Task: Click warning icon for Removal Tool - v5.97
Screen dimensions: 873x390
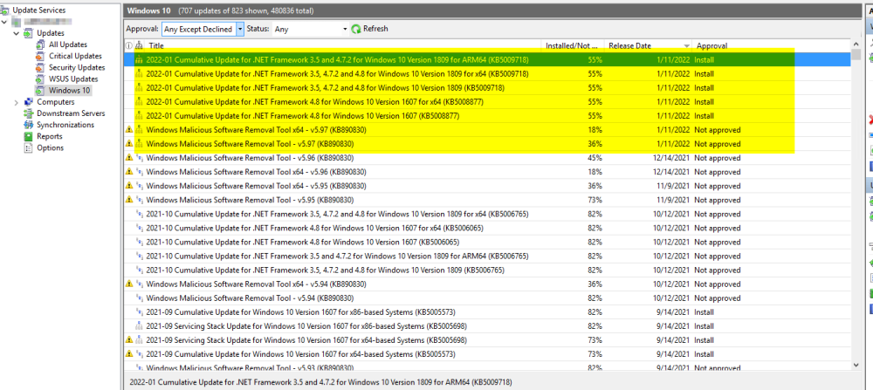Action: 129,144
